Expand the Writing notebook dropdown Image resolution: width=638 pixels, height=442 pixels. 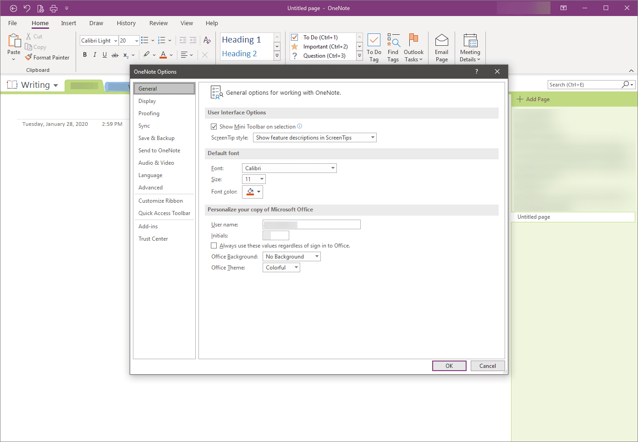coord(56,86)
